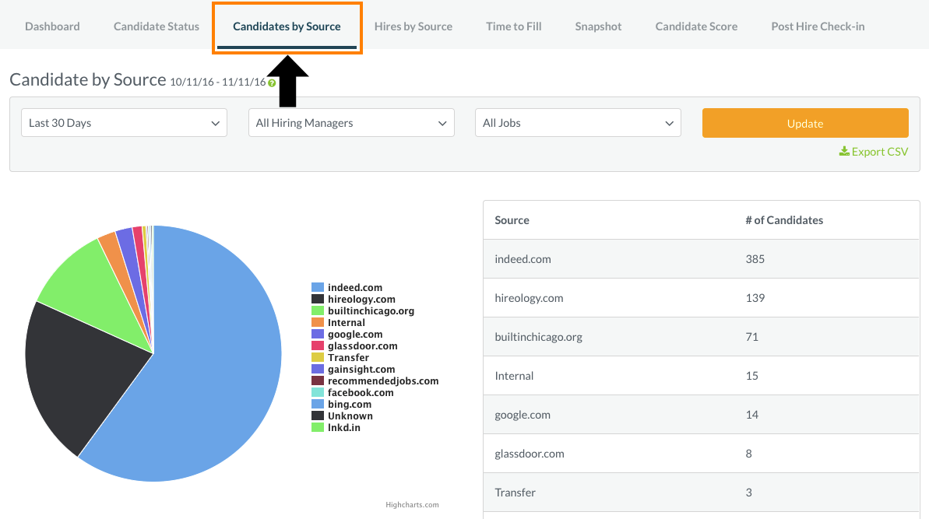Select indeed.com table row source cell
The height and width of the screenshot is (519, 929).
point(523,259)
